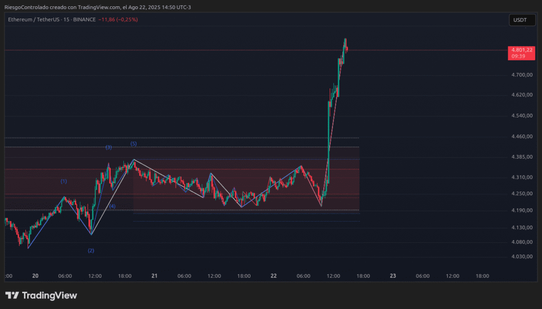Viewport: 542px width, 309px height.
Task: Open the USDT currency selector
Action: click(520, 20)
